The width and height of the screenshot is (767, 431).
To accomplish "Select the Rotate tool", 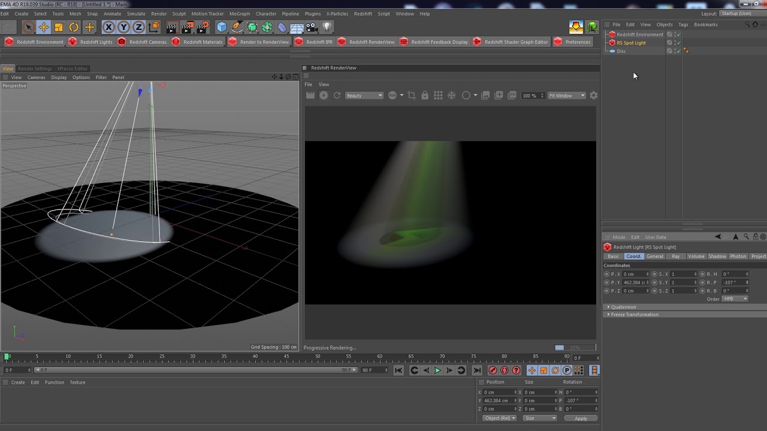I will click(x=74, y=27).
